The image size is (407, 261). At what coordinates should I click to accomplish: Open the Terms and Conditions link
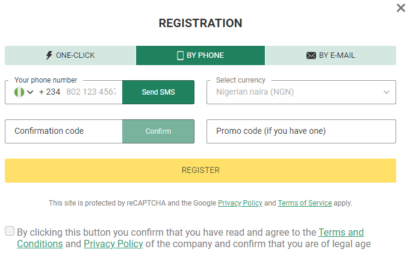pos(190,238)
